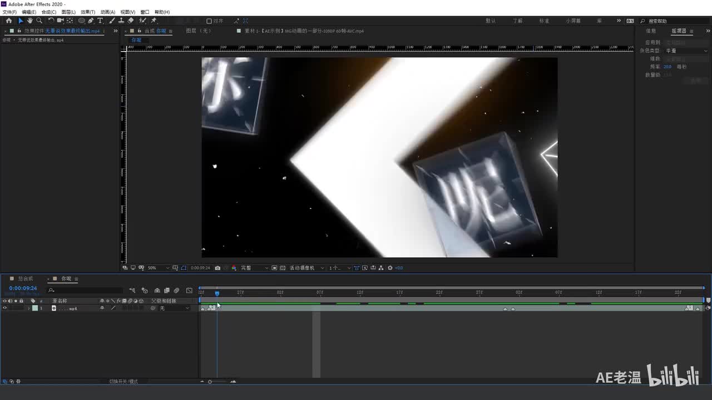712x400 pixels.
Task: Switch to the 了解 workspace
Action: tap(518, 21)
